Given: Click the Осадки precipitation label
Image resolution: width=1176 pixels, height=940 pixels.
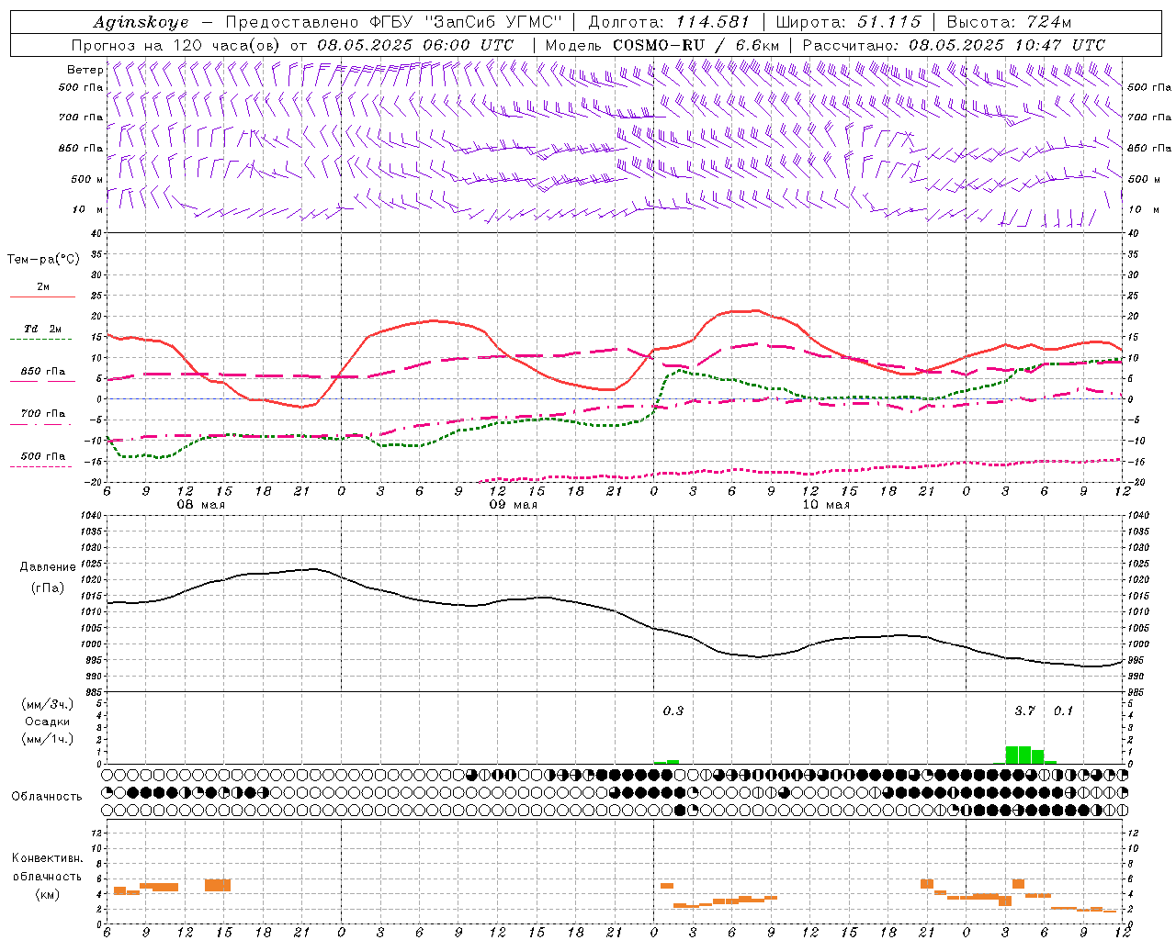Looking at the screenshot, I should pos(47,722).
